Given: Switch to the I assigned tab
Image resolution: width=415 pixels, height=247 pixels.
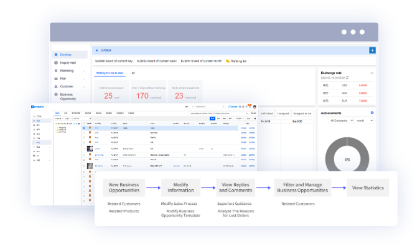Looking at the screenshot, I should pos(283,114).
